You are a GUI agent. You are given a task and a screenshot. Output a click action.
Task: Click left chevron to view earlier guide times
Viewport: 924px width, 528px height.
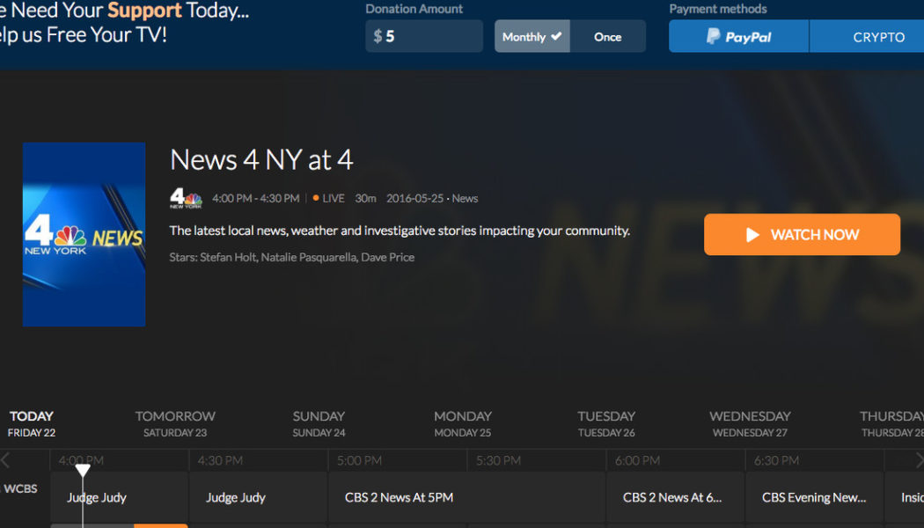(x=6, y=459)
